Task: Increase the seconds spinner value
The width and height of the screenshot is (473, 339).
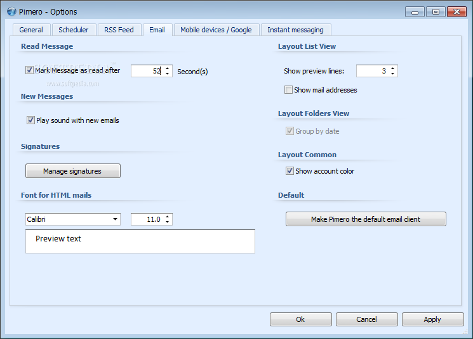Action: (x=168, y=68)
